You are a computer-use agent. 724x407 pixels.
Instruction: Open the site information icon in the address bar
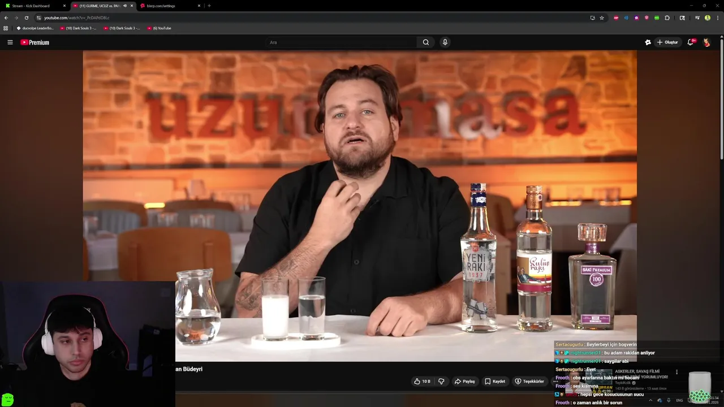(x=38, y=18)
